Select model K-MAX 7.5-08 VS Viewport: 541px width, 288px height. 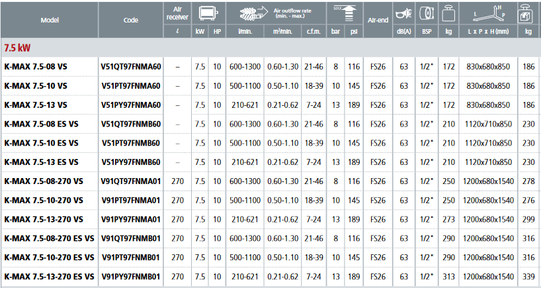click(36, 67)
